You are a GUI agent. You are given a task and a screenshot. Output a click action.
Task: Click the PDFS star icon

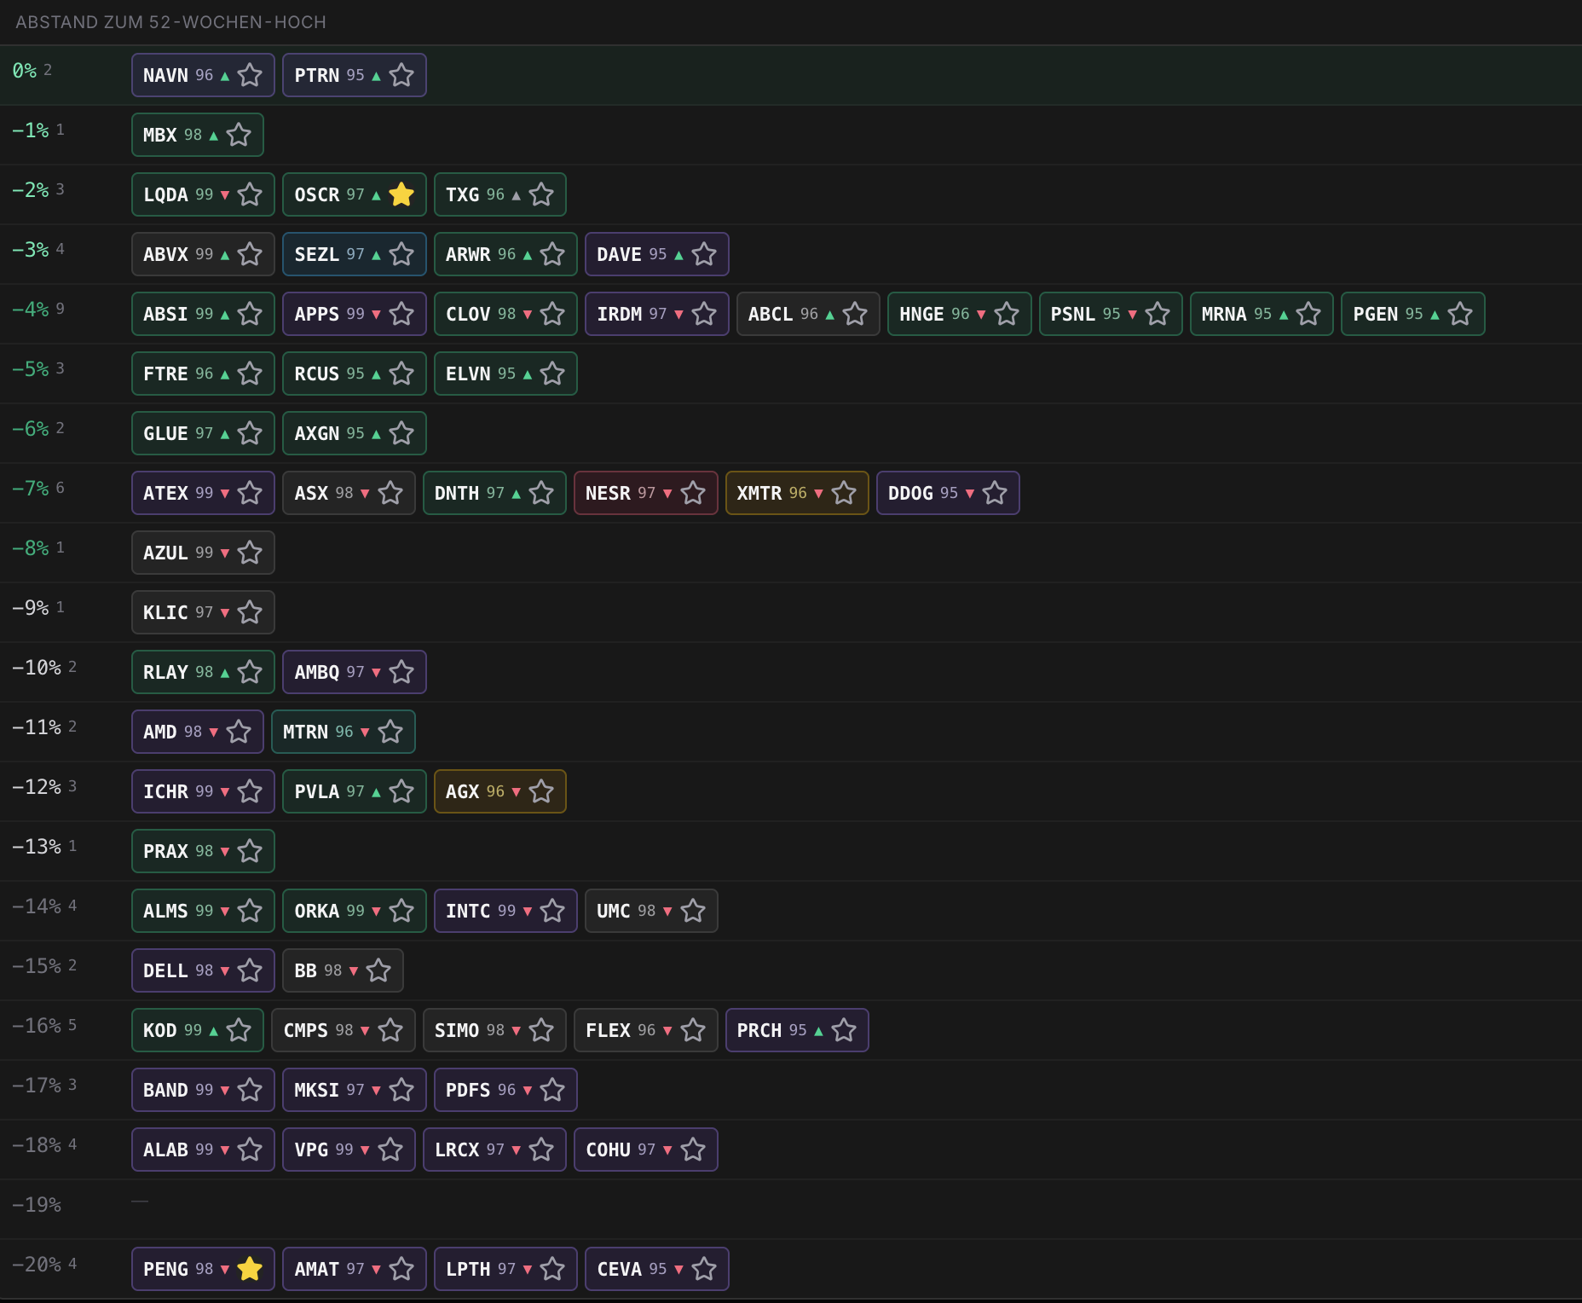click(552, 1090)
